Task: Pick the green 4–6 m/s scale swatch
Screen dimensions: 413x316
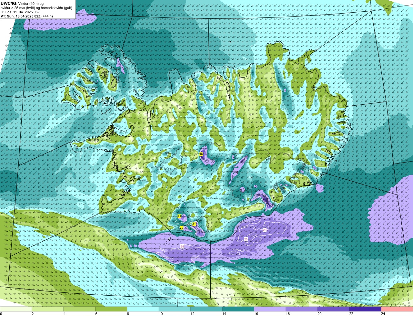Action: (x=79, y=309)
